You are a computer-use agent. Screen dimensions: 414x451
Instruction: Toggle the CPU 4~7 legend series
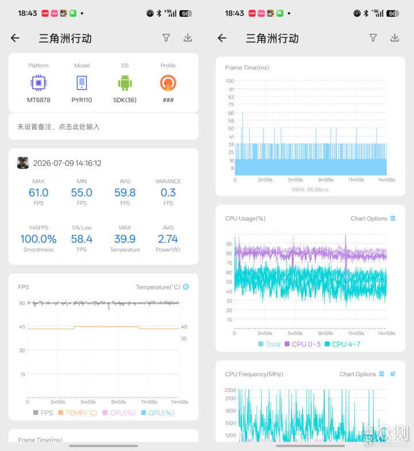point(342,344)
